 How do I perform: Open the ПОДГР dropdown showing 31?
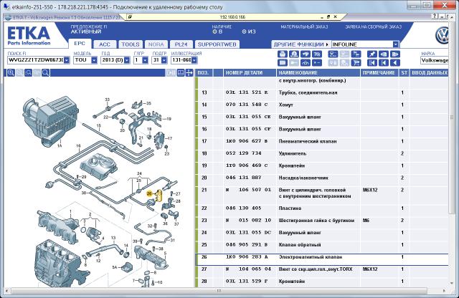point(164,60)
